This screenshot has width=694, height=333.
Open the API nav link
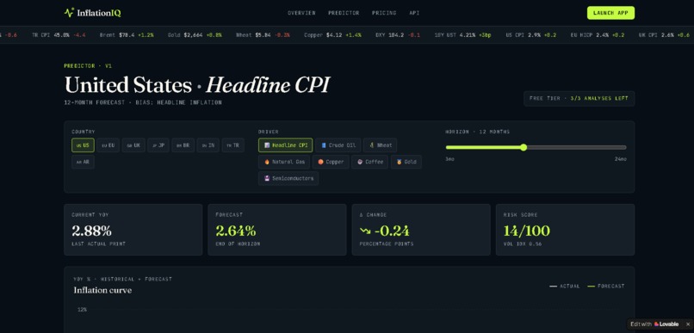pyautogui.click(x=414, y=13)
